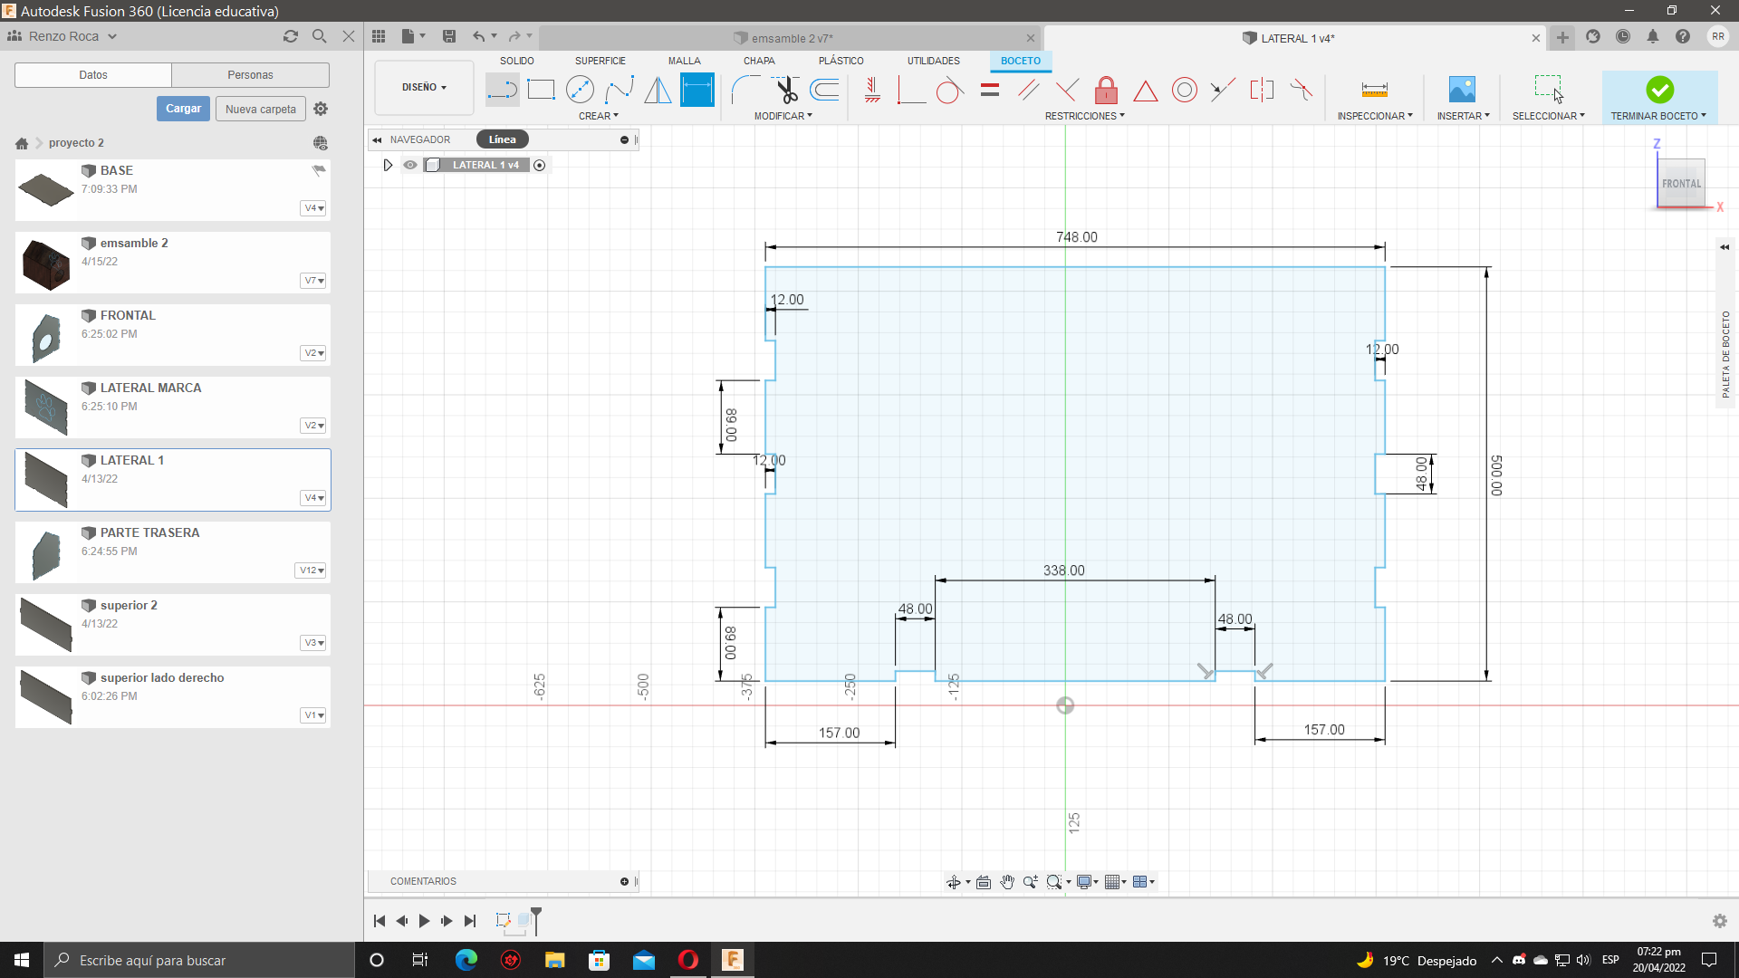Apply the Fix/Unfix lock constraint
Image resolution: width=1739 pixels, height=978 pixels.
coord(1106,90)
